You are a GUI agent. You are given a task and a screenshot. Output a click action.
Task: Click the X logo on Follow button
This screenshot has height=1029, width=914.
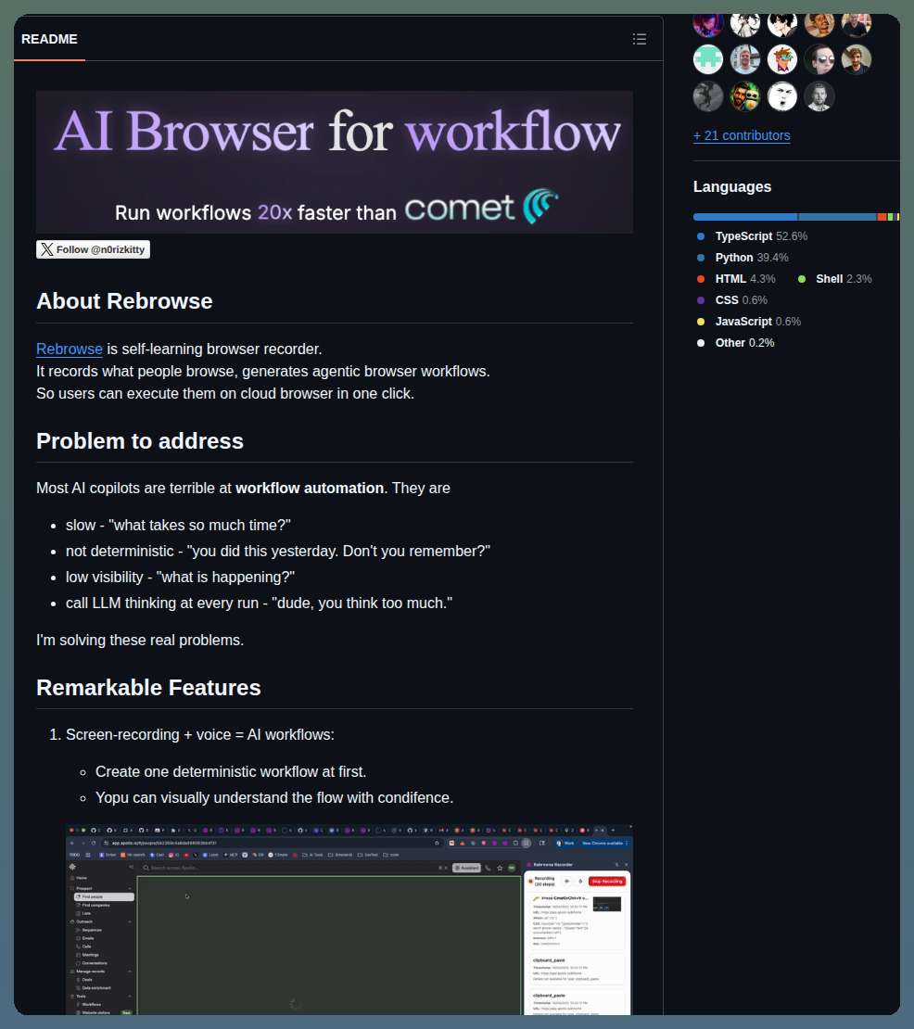(x=46, y=249)
